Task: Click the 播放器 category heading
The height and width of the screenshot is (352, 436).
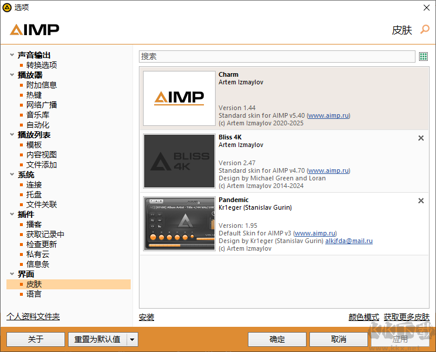Action: pos(30,75)
